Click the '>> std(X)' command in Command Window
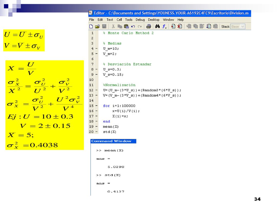Viewport: 277px width, 208px height. pyautogui.click(x=108, y=175)
